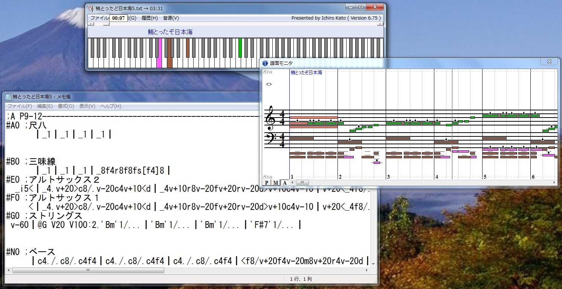Open the ファイル(F) menu in Notepad
The image size is (562, 289).
pos(20,106)
